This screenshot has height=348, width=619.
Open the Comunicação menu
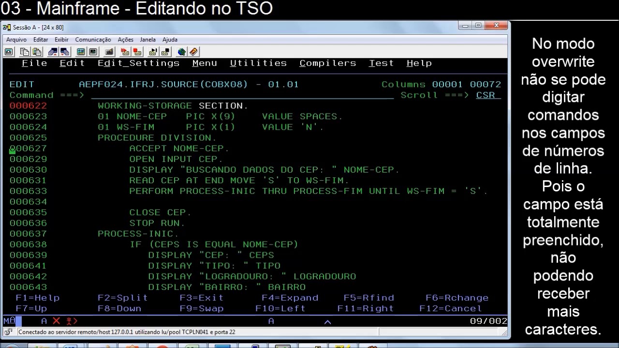[93, 40]
